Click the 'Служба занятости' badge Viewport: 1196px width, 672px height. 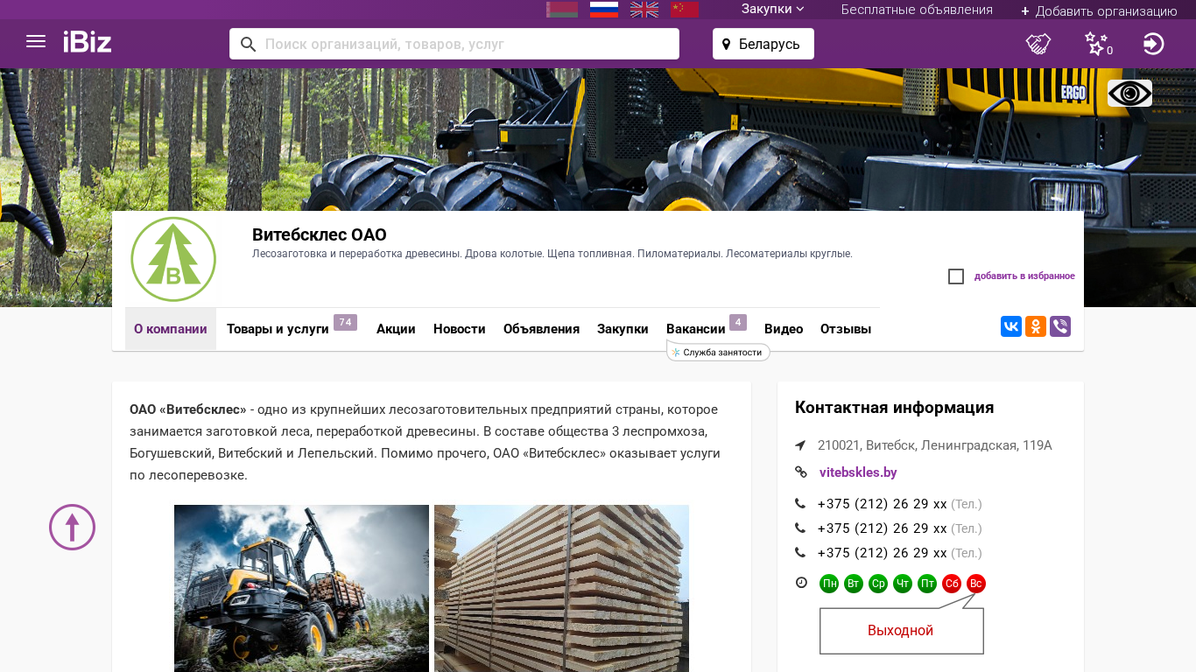tap(718, 352)
